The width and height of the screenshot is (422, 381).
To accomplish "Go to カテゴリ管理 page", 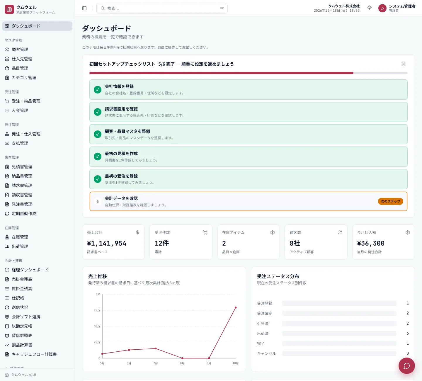I will click(37, 78).
